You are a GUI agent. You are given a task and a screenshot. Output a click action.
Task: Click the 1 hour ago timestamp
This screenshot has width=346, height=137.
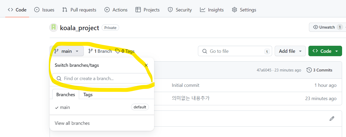click(x=325, y=85)
